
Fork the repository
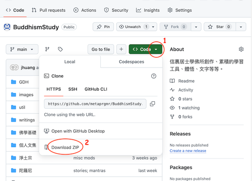175,27
